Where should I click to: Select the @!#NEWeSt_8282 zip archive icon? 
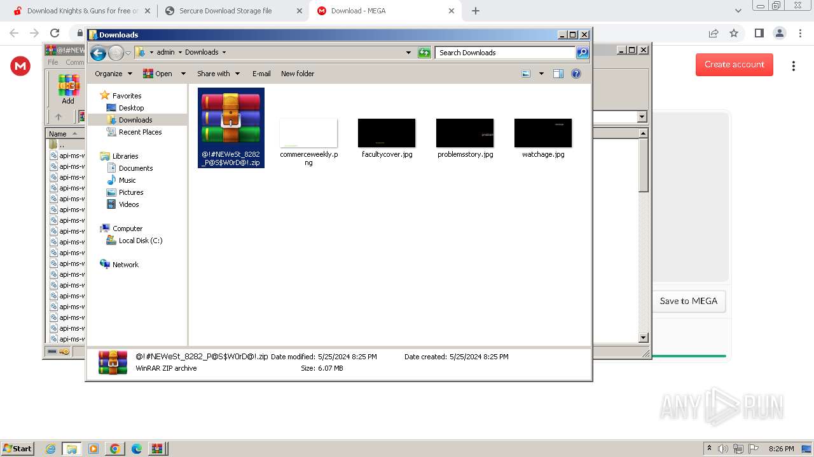pos(231,128)
